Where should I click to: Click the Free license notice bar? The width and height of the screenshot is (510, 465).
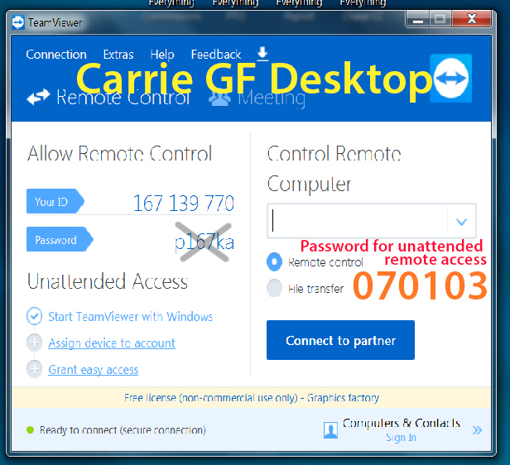[x=251, y=398]
